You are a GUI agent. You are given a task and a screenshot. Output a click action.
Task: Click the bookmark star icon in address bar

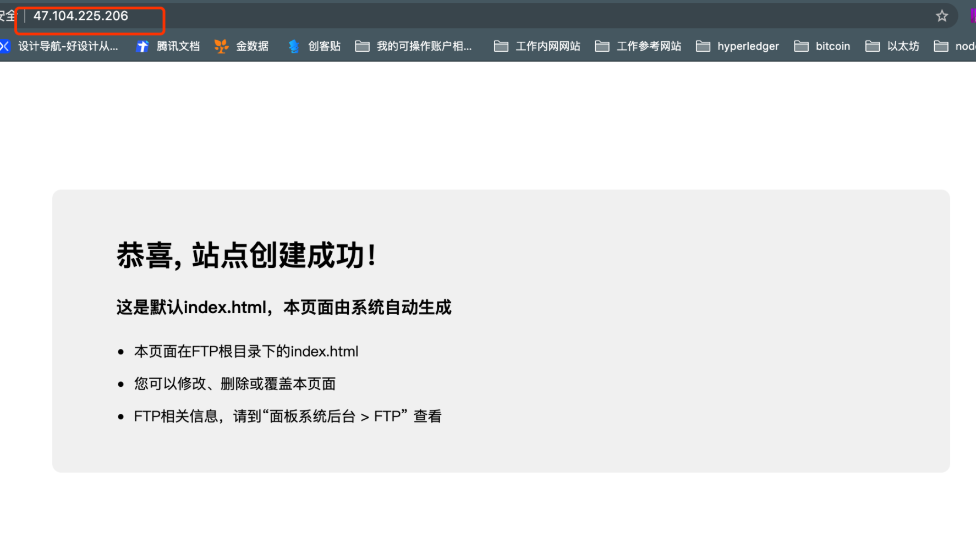coord(942,16)
